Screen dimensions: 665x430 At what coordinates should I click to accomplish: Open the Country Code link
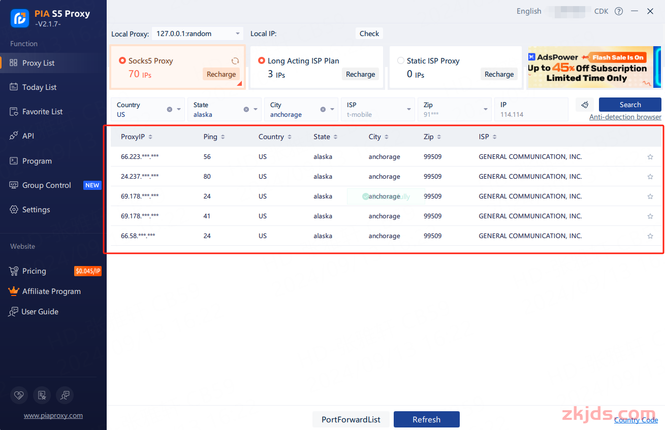[636, 420]
